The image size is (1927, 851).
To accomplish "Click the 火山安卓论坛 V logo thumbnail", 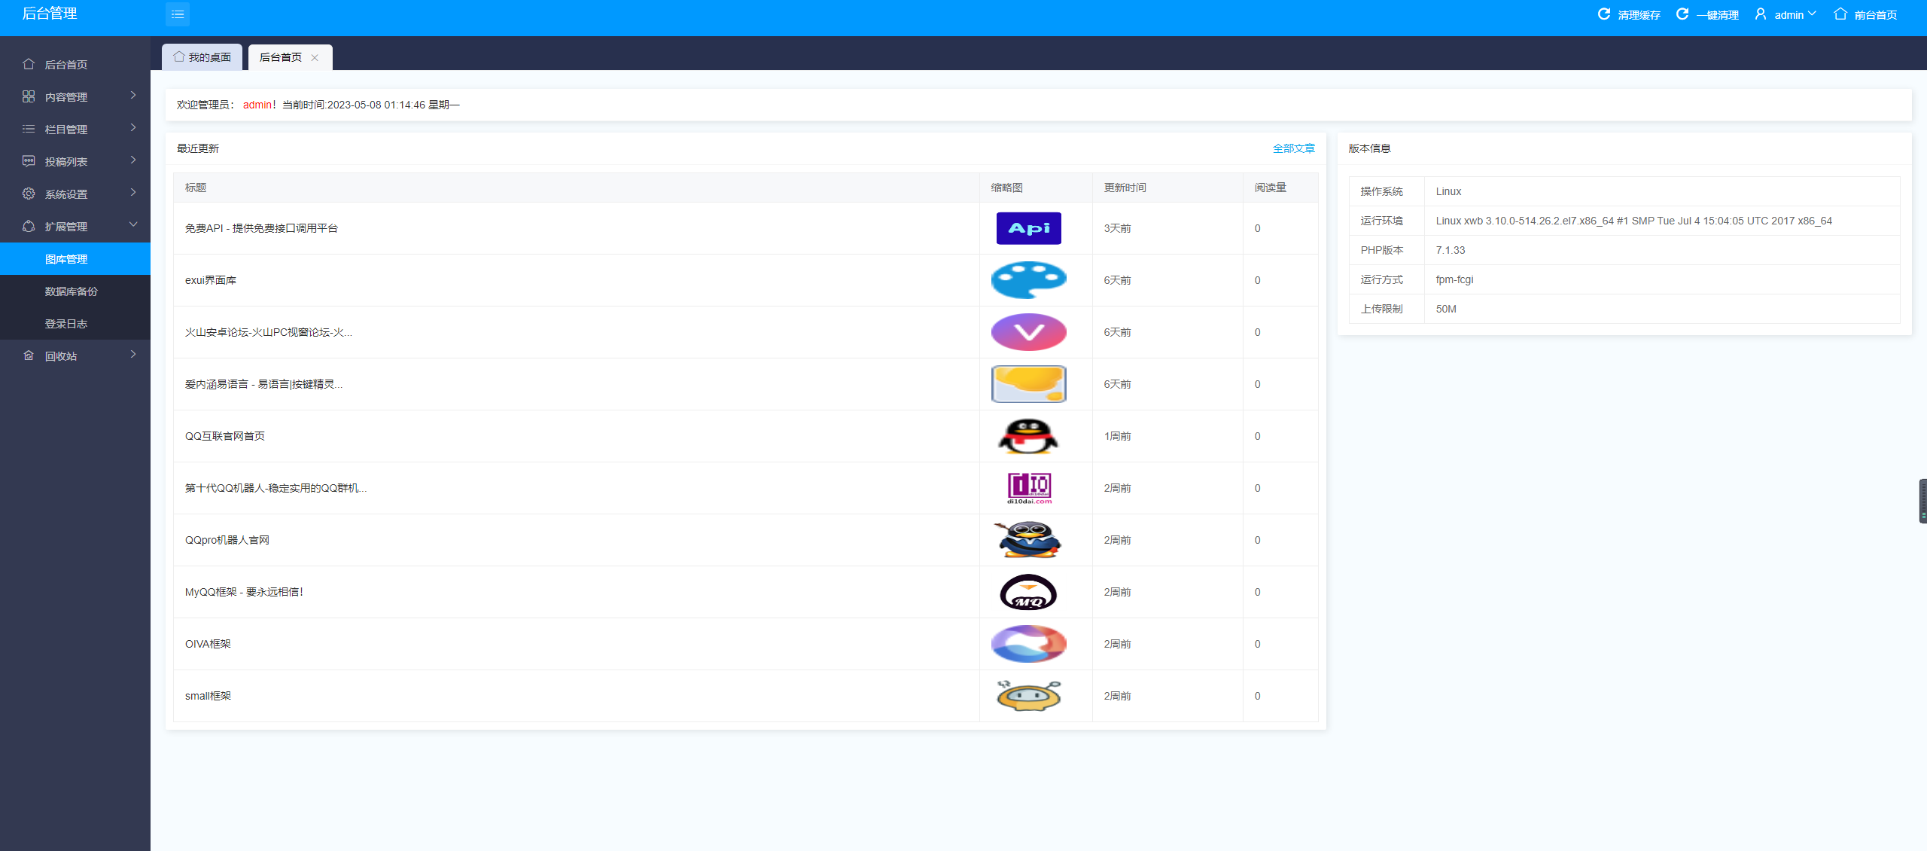I will 1029,332.
